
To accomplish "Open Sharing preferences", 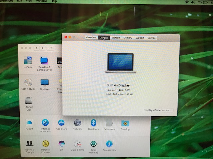I will click(125, 123).
